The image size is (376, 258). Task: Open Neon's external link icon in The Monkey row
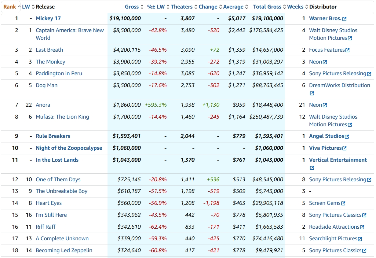point(325,62)
